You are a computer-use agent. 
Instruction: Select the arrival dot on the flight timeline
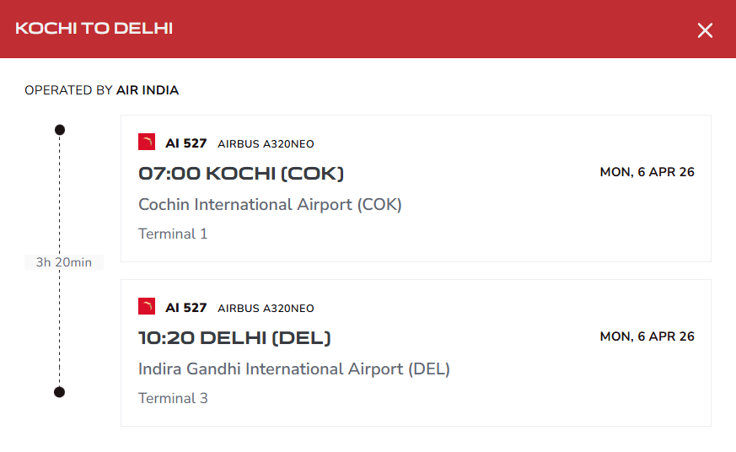tap(60, 391)
